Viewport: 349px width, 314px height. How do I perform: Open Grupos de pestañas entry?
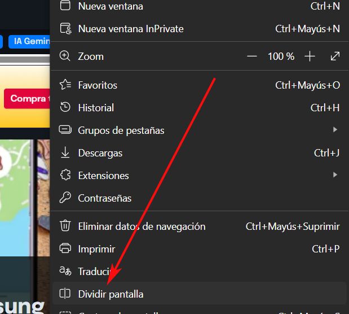pyautogui.click(x=200, y=130)
